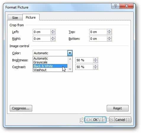Decrease the Right crop value
The image size is (141, 133).
[x=53, y=40]
